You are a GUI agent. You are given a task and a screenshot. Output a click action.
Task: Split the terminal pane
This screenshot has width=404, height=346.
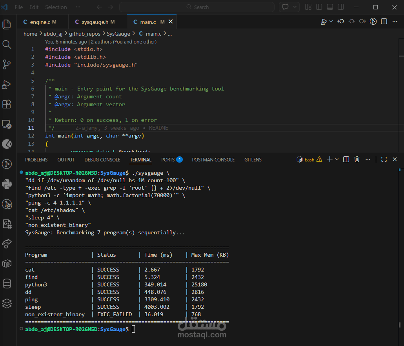pyautogui.click(x=346, y=159)
